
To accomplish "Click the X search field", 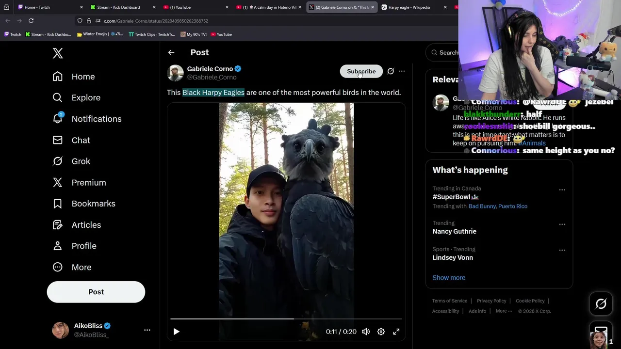I will coord(442,52).
